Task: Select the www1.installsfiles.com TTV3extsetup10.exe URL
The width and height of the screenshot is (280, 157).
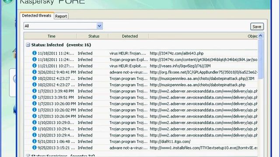Action: pos(203,148)
